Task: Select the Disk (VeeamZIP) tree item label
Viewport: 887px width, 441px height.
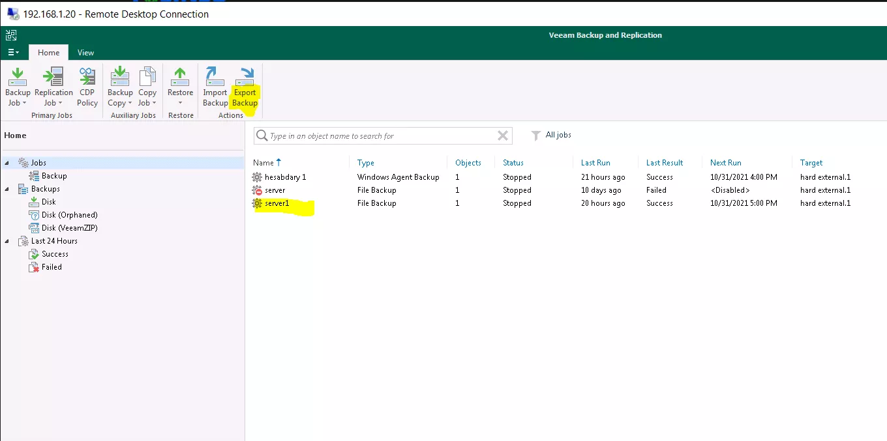Action: coord(70,228)
